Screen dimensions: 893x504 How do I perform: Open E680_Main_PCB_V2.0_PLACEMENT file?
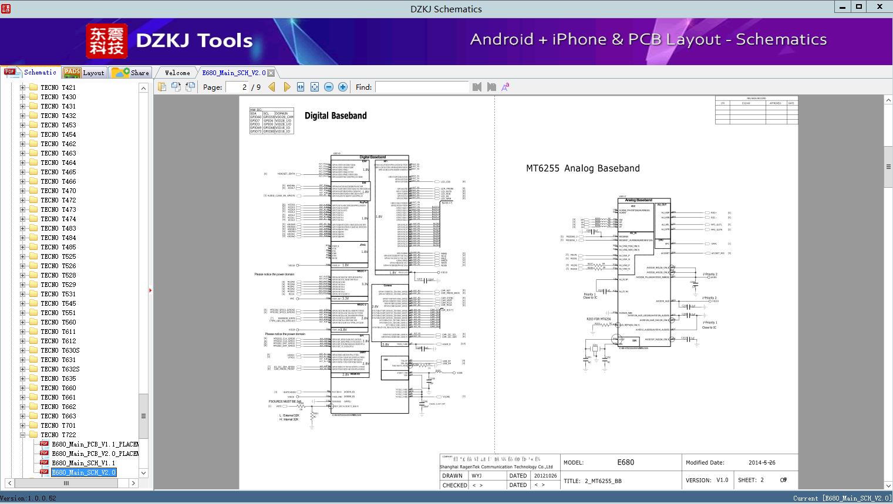(95, 454)
